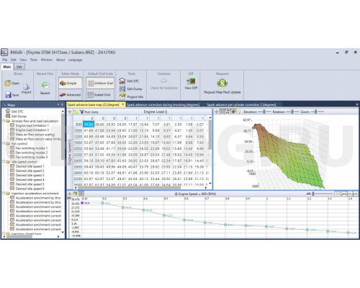Click Check for Solutions
The height and width of the screenshot is (288, 360).
[164, 84]
